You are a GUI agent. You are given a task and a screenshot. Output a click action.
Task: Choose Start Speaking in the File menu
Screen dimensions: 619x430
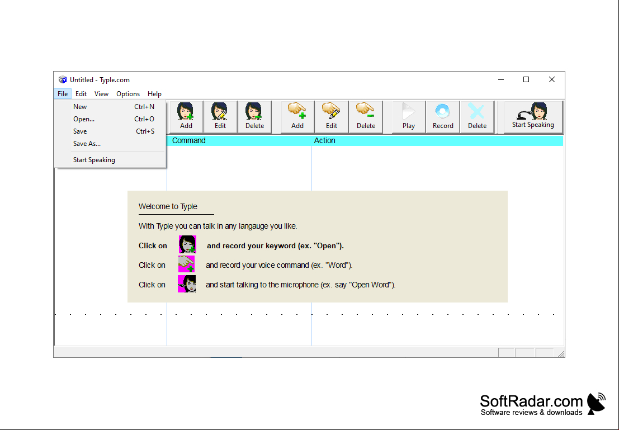(x=110, y=160)
